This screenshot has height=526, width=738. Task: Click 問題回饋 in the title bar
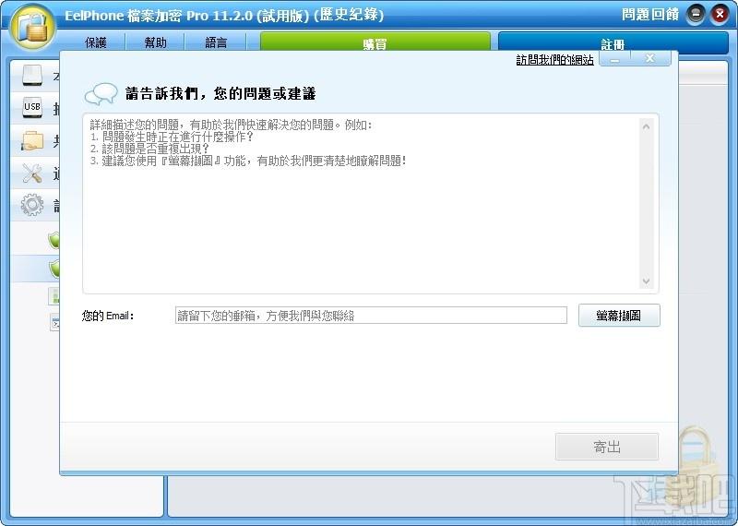[650, 14]
